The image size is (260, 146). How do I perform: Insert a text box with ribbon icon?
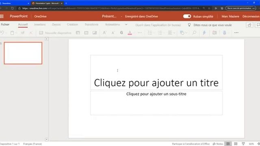point(86,33)
